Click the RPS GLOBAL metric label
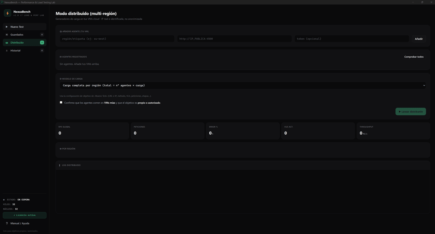 [64, 127]
